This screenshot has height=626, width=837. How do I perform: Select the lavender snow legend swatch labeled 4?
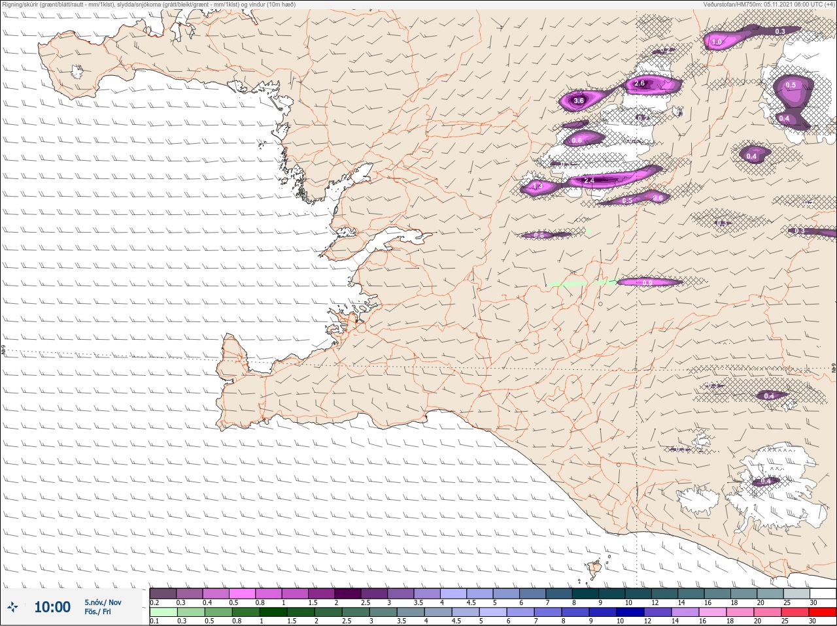[x=454, y=593]
